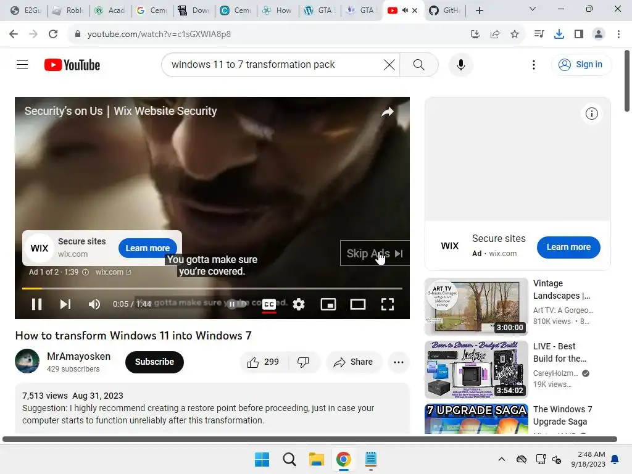Viewport: 632px width, 474px height.
Task: Click the Sign in button
Action: tap(580, 64)
